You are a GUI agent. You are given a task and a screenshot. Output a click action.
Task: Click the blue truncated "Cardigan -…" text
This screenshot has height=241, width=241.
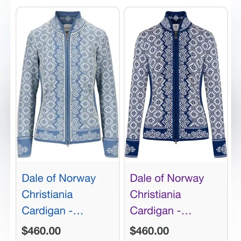click(x=52, y=210)
